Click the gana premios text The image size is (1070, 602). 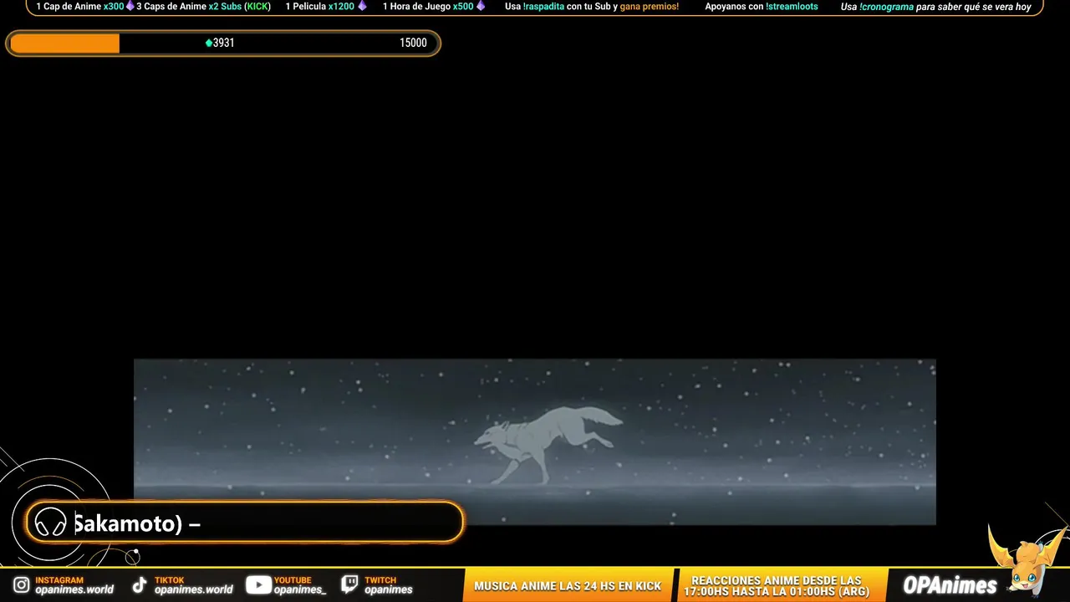pyautogui.click(x=650, y=7)
